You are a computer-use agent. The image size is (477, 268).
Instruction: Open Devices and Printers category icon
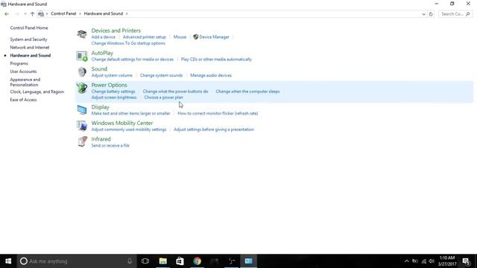[x=82, y=34]
